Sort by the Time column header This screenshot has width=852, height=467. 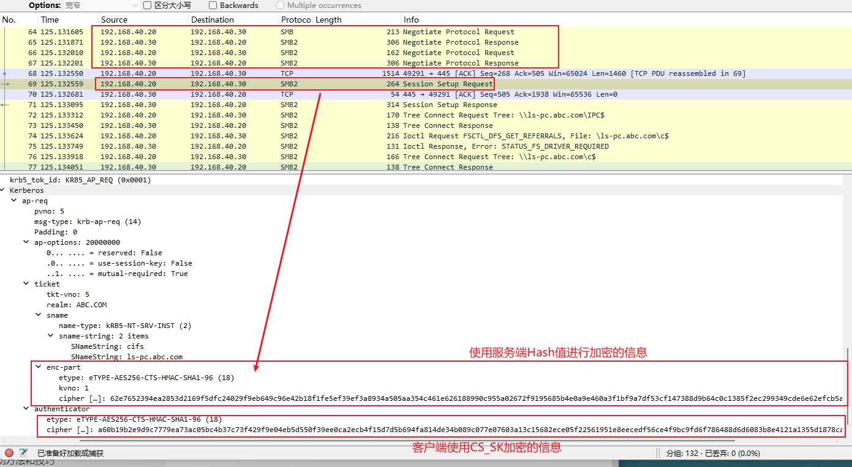click(68, 20)
